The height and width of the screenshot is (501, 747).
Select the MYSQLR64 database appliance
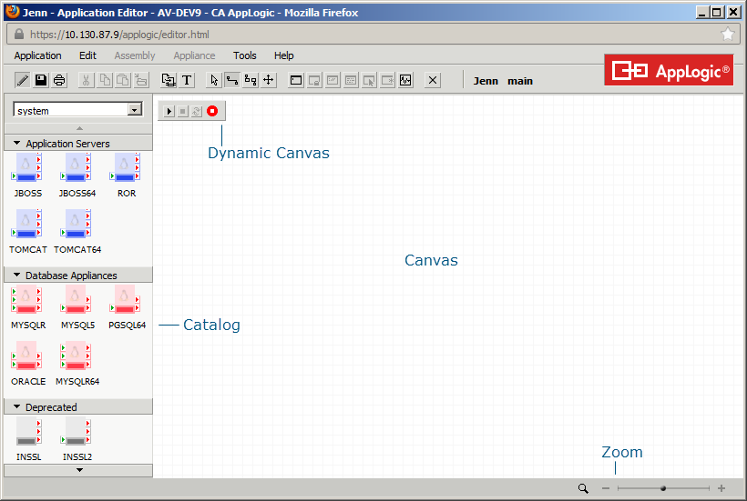click(76, 356)
